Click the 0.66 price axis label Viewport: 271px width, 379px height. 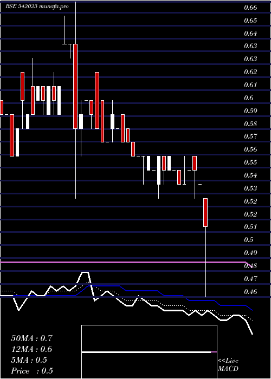point(250,8)
